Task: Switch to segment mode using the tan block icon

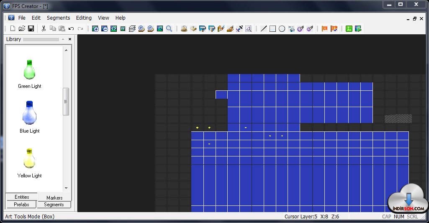Action: (x=193, y=28)
